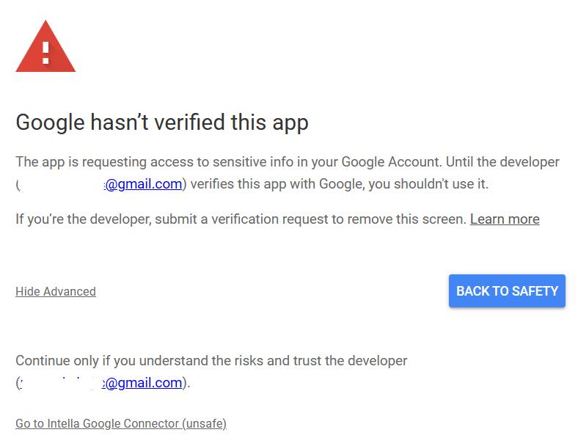Click the word 'unsafe' in the bottom link

[205, 423]
